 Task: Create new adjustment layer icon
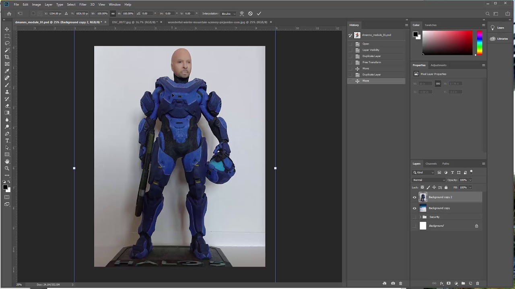(456, 283)
